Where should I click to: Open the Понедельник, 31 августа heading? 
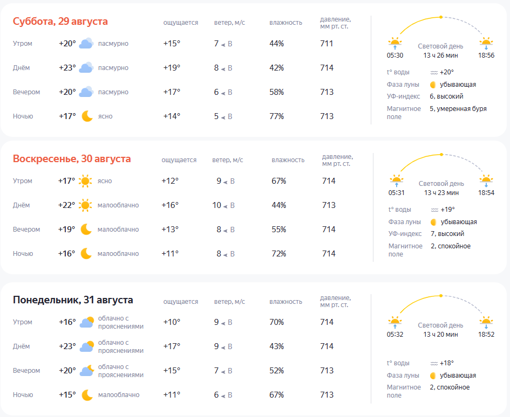(73, 300)
